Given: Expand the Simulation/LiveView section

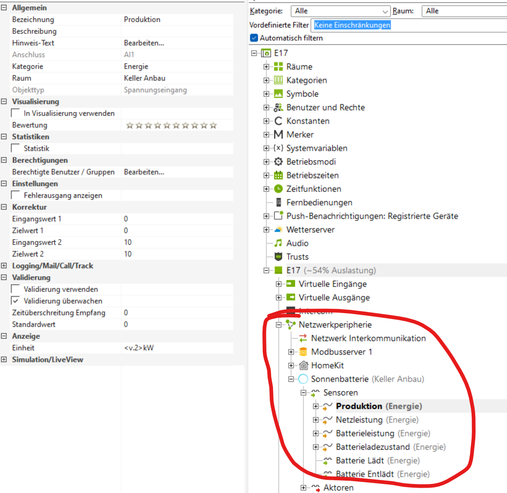Looking at the screenshot, I should (x=4, y=359).
